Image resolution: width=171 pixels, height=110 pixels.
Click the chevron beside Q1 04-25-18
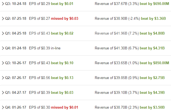click(3, 33)
